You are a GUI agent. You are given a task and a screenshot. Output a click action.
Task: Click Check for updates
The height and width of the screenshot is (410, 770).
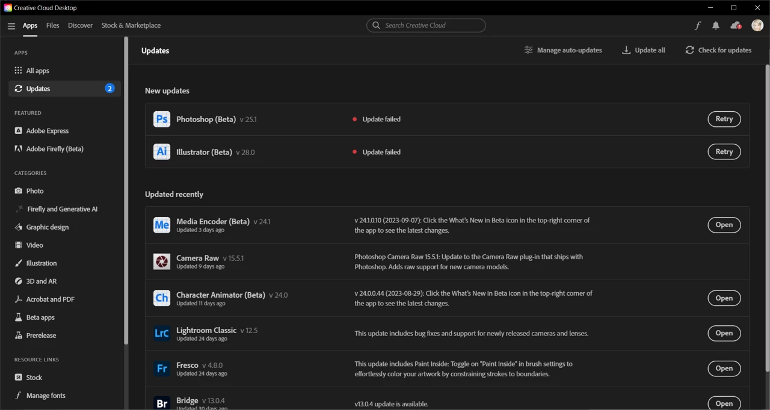(718, 50)
